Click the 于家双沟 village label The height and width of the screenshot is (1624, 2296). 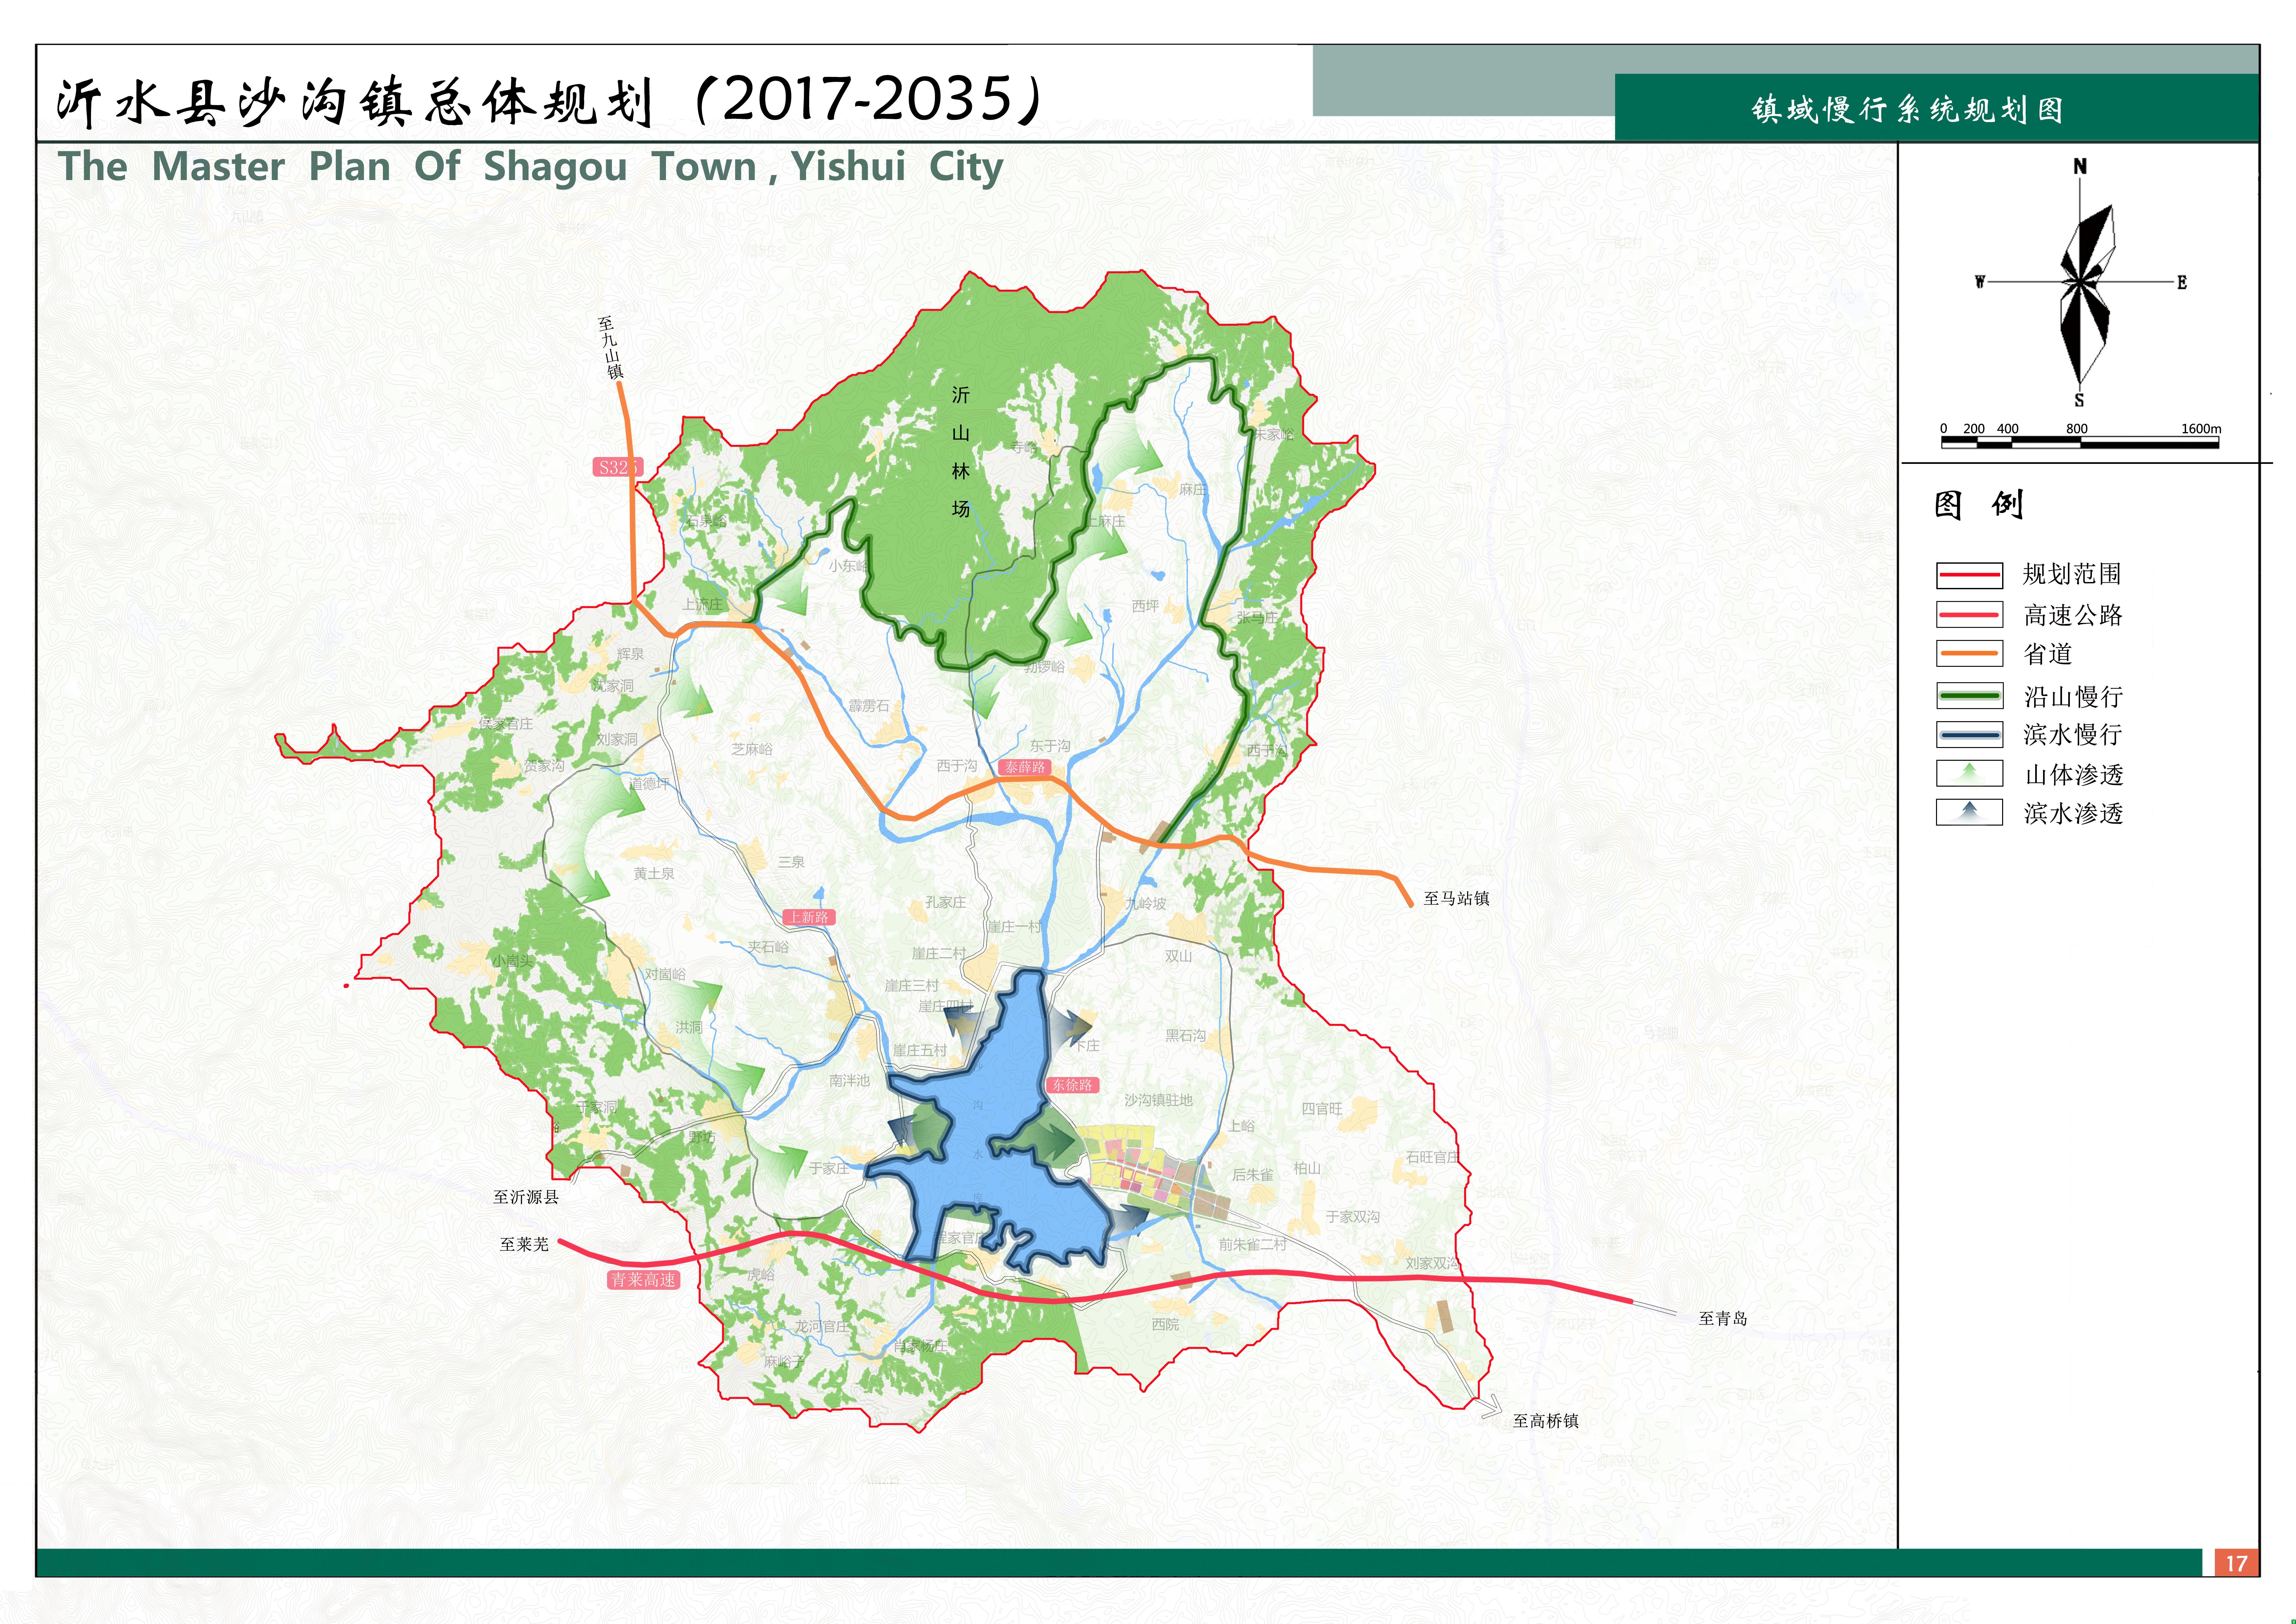point(1353,1217)
